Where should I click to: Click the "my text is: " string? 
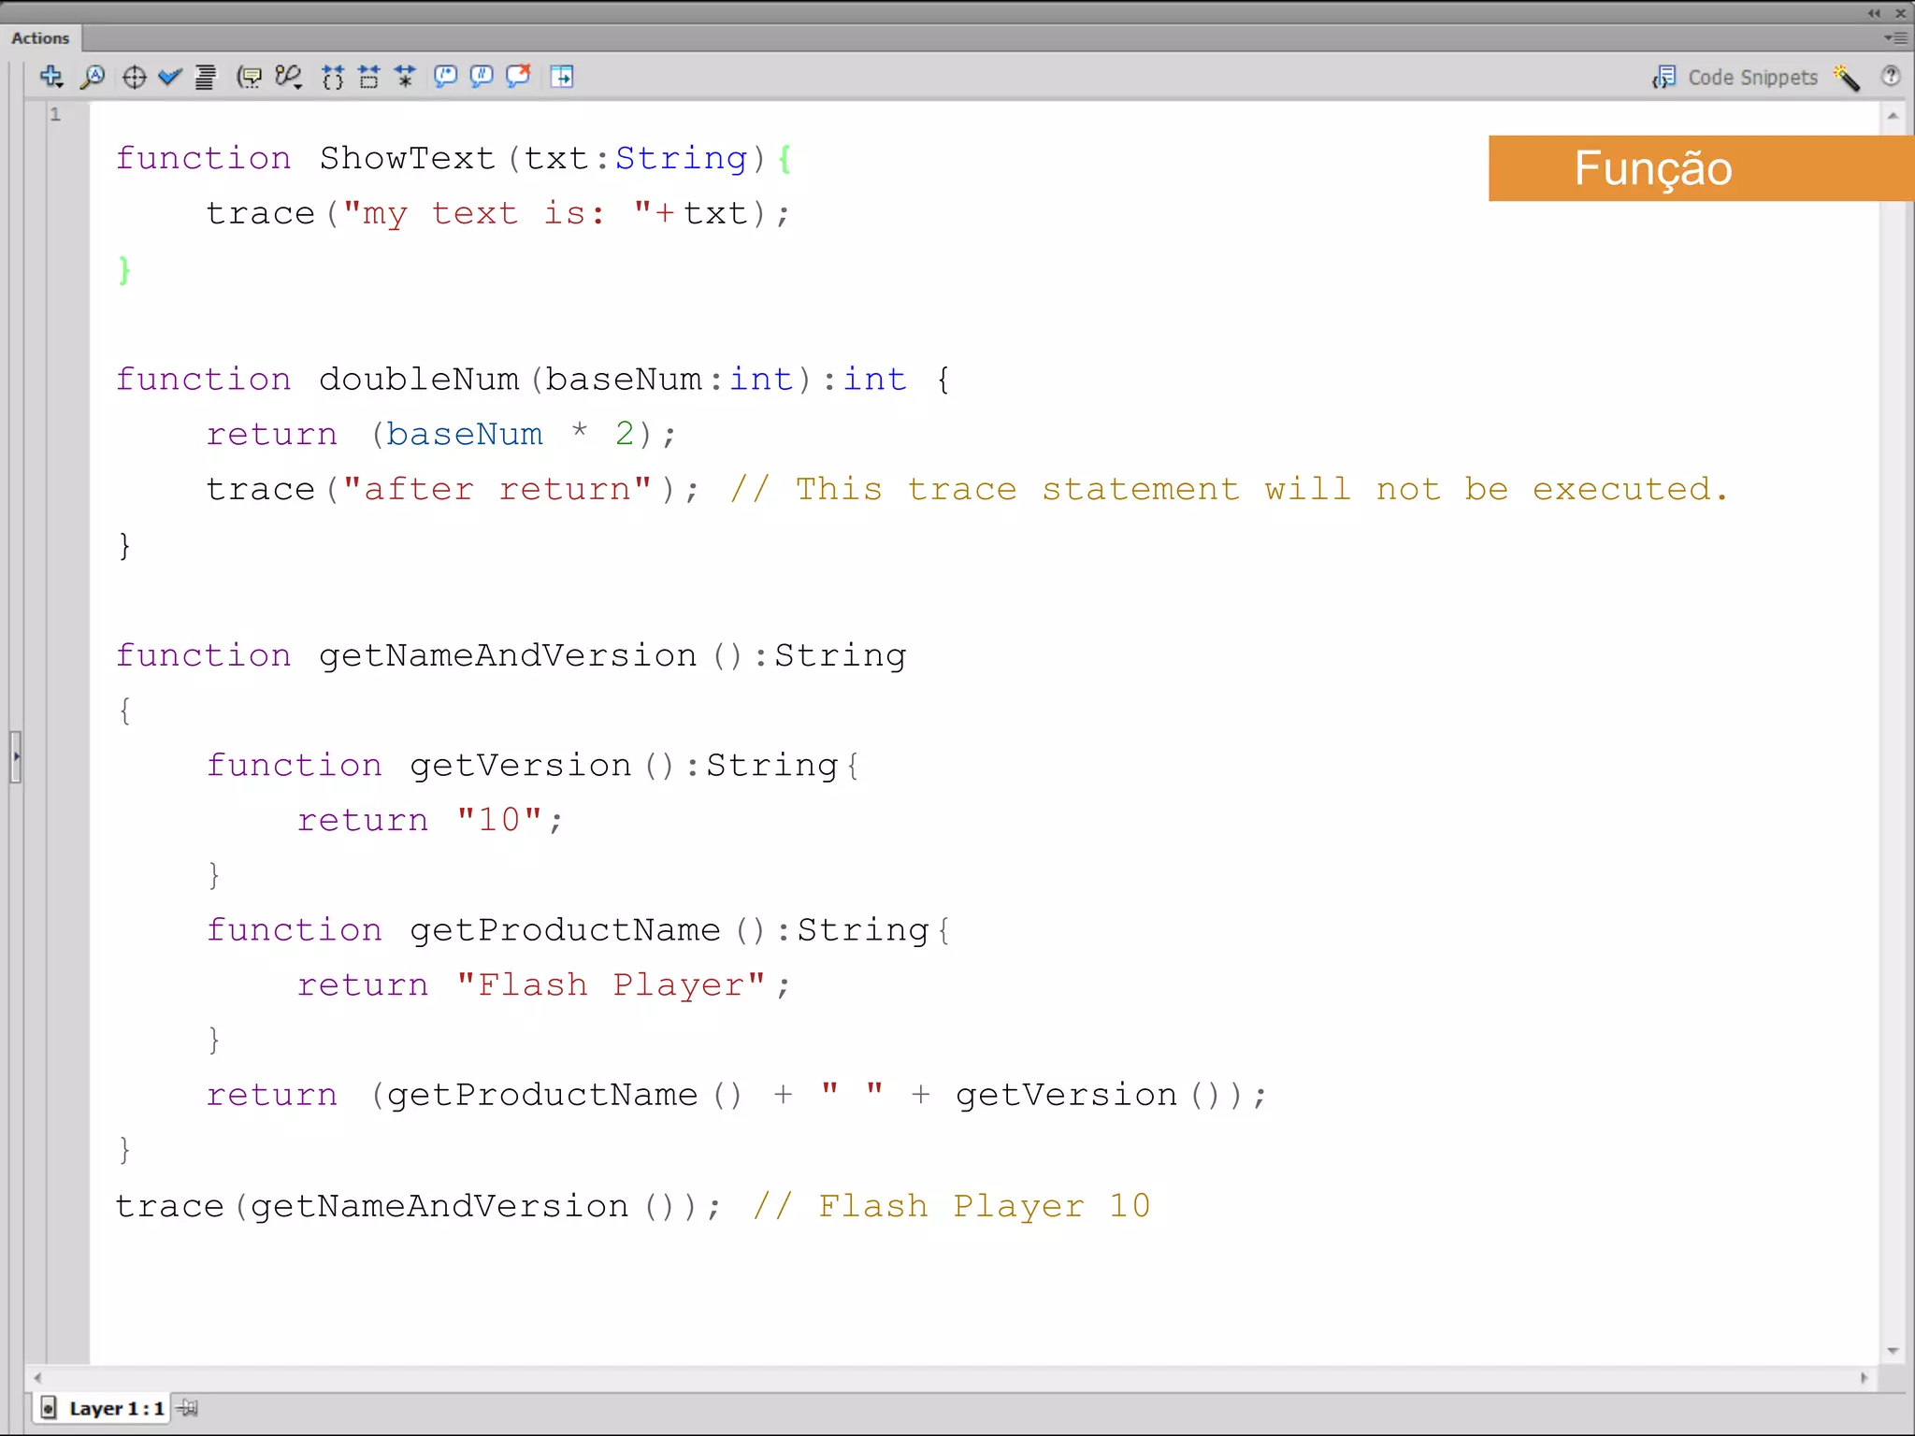click(x=497, y=213)
